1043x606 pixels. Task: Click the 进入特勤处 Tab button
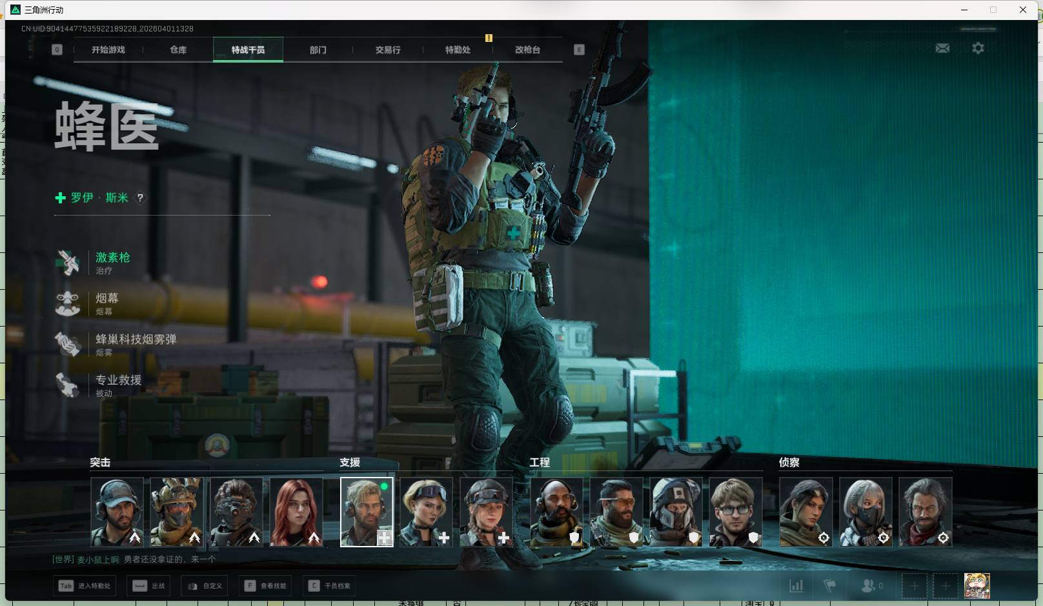(x=85, y=586)
